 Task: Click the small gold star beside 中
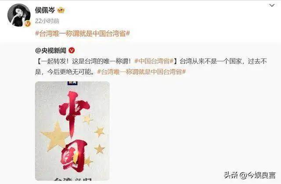[x=88, y=119]
